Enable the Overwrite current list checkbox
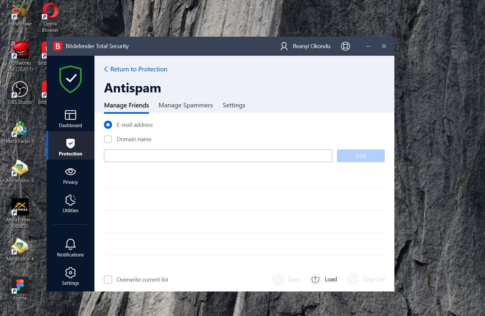Image resolution: width=485 pixels, height=316 pixels. point(108,280)
